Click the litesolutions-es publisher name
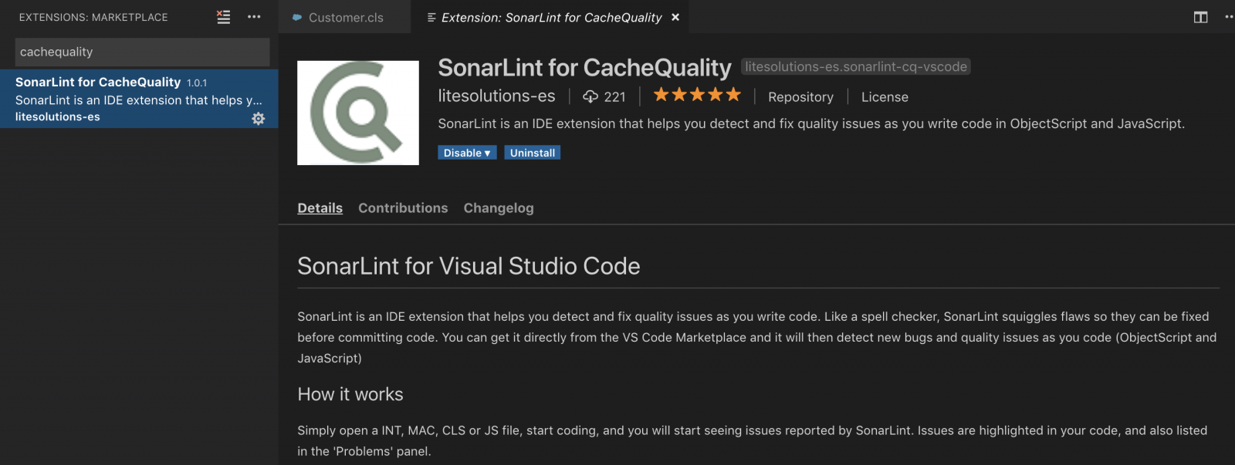Viewport: 1235px width, 465px height. (496, 96)
